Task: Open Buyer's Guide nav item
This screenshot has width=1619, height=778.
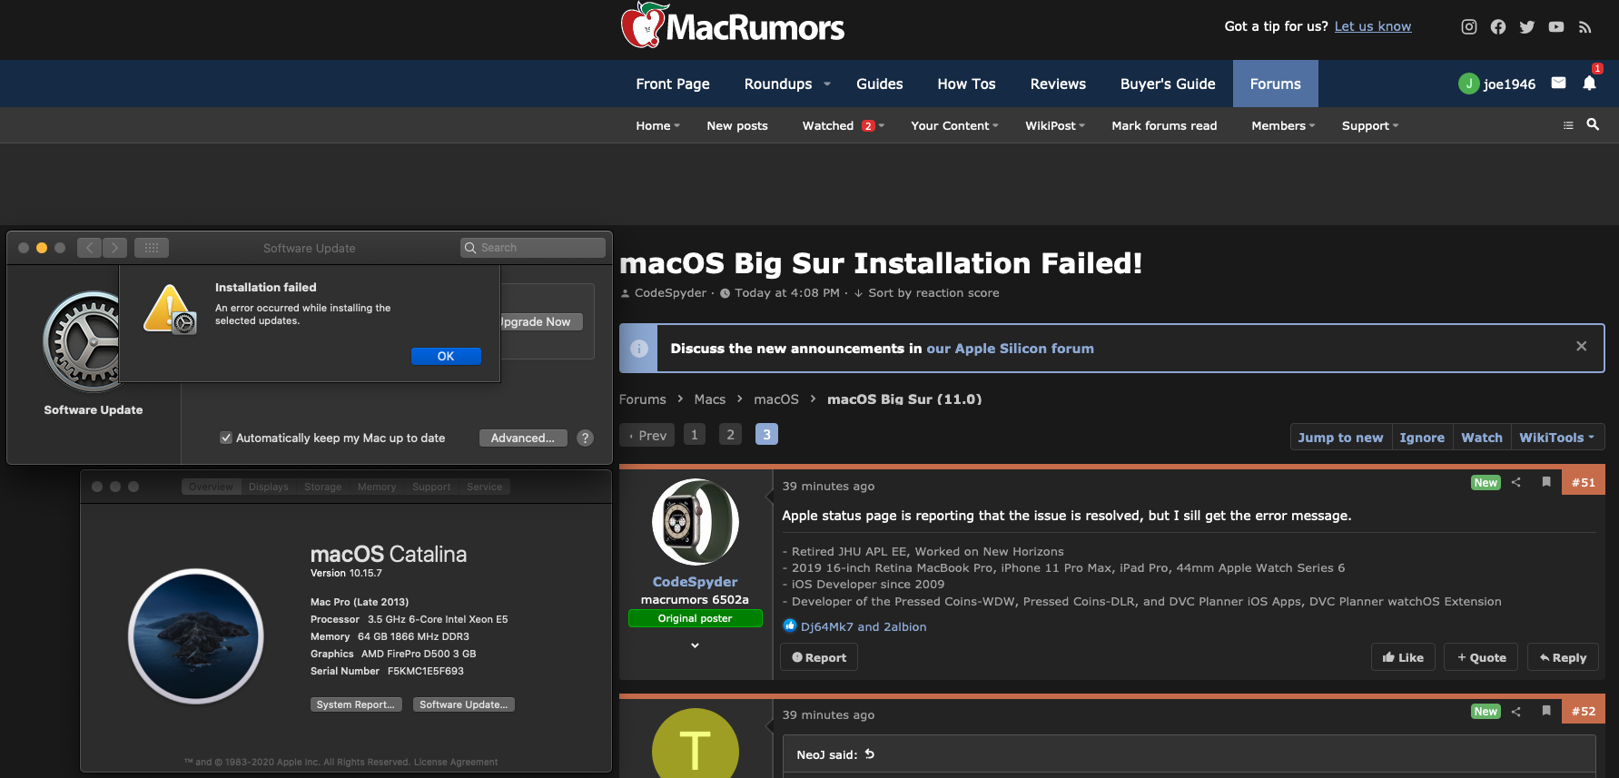Action: 1168,84
